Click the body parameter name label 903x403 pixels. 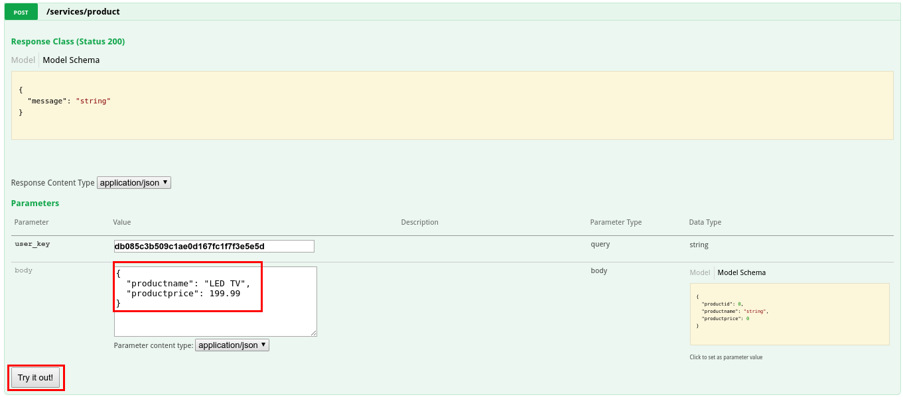coord(23,270)
